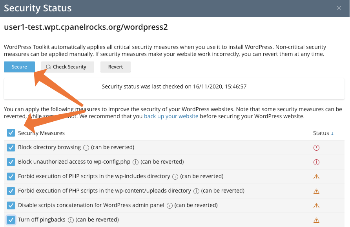Open info icon for wp-content/uploads measure

tap(196, 191)
